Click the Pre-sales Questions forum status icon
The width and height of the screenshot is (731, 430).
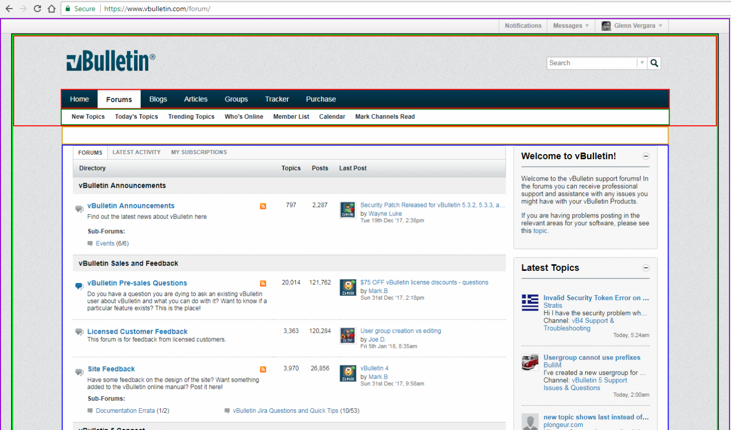tap(79, 286)
